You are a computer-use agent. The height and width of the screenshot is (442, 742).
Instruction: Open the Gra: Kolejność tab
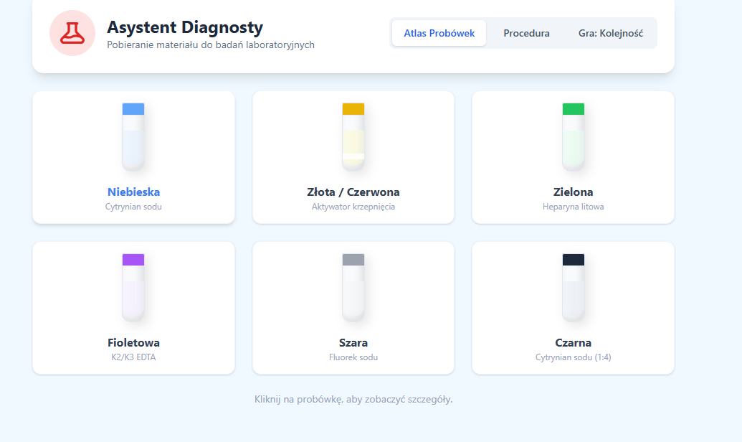tap(610, 33)
